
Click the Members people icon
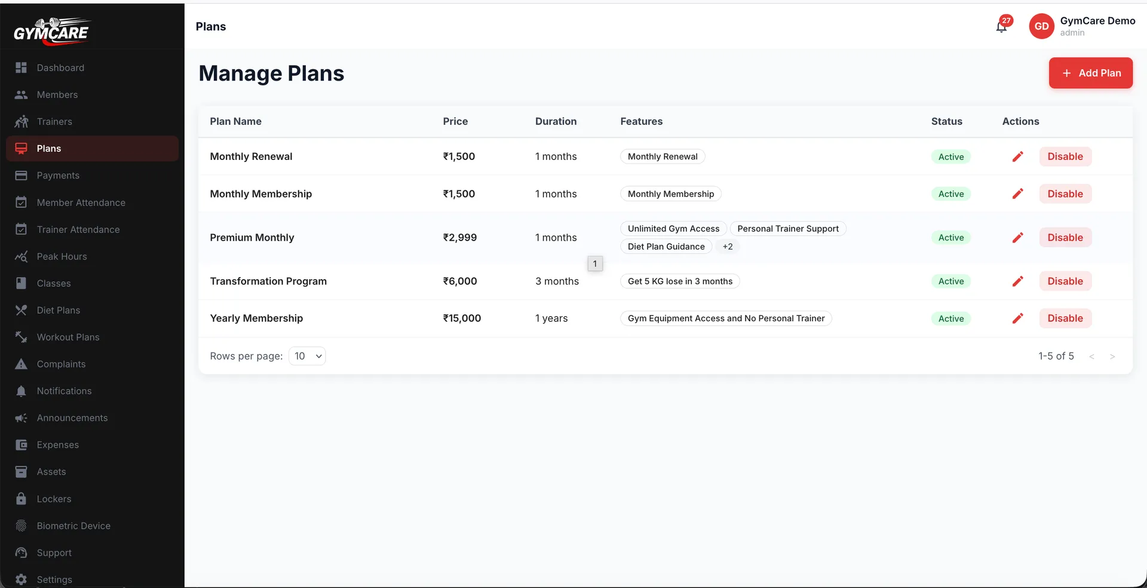click(x=22, y=94)
